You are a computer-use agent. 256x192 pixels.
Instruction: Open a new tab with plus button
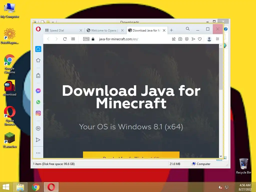coord(171,30)
